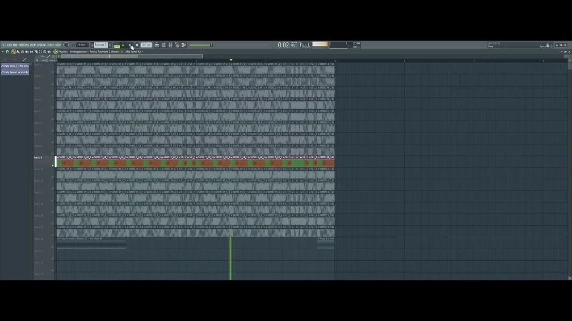Click the output peak meter

320,45
